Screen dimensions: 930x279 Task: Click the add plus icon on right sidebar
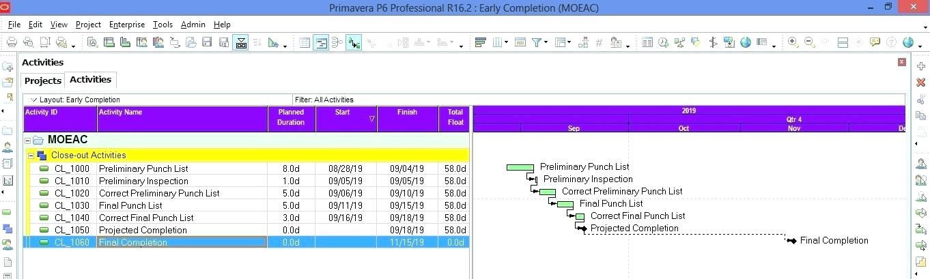[x=920, y=67]
